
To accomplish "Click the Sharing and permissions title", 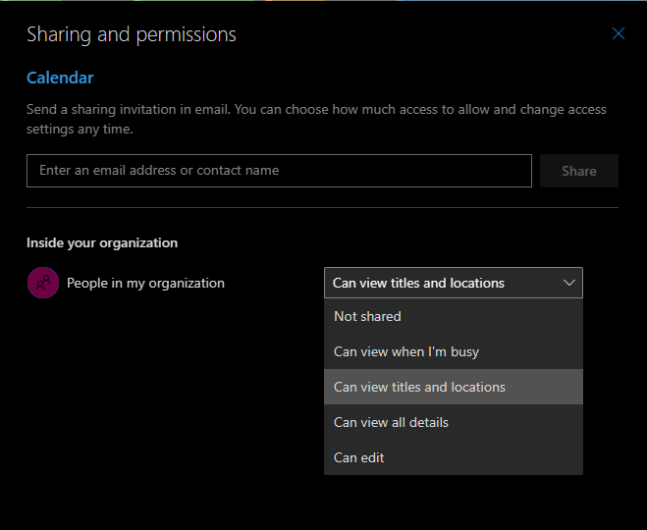I will click(x=132, y=34).
